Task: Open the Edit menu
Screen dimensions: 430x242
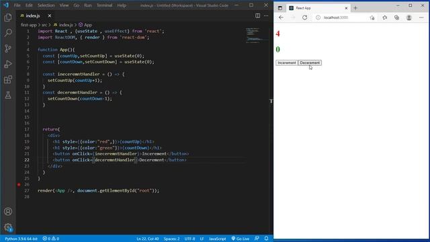Action: click(x=29, y=5)
